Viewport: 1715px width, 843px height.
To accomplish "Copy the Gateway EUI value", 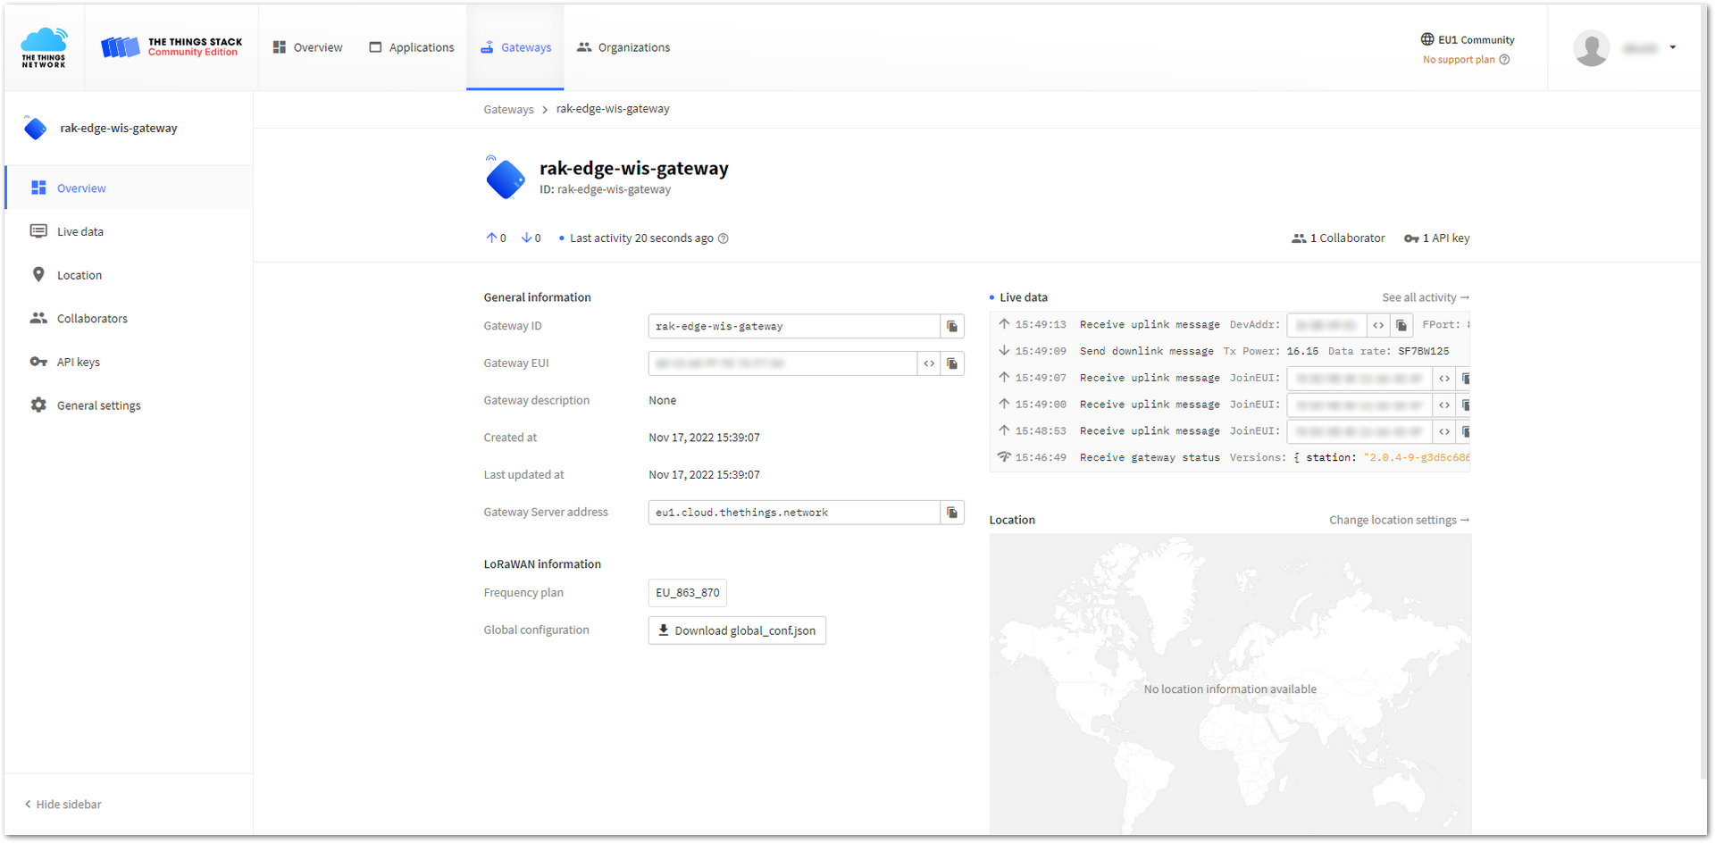I will coord(952,363).
